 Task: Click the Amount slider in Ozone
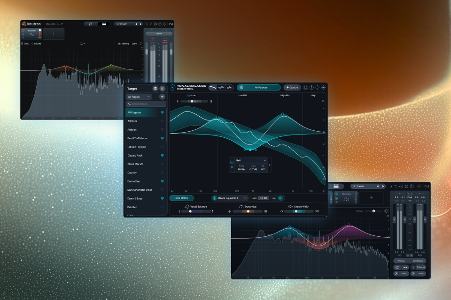374,211
